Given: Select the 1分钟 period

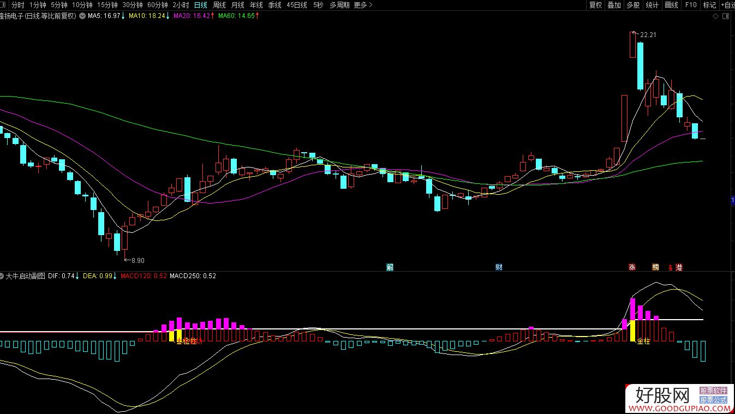Looking at the screenshot, I should tap(38, 5).
